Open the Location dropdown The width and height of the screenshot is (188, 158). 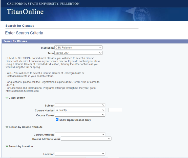pos(80,153)
